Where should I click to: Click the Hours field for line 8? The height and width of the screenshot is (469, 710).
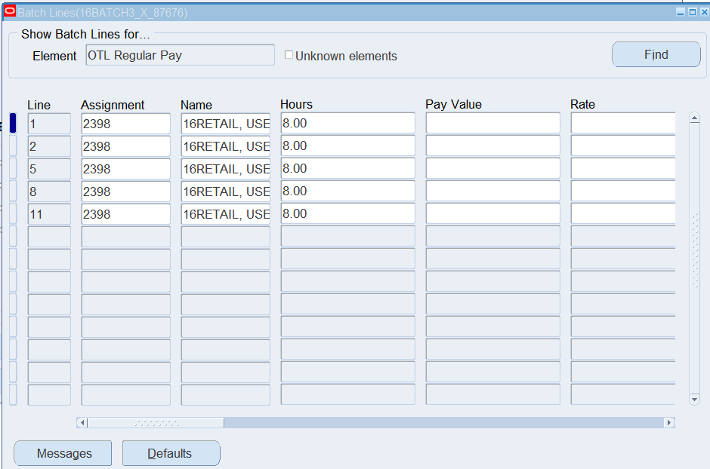[x=347, y=191]
